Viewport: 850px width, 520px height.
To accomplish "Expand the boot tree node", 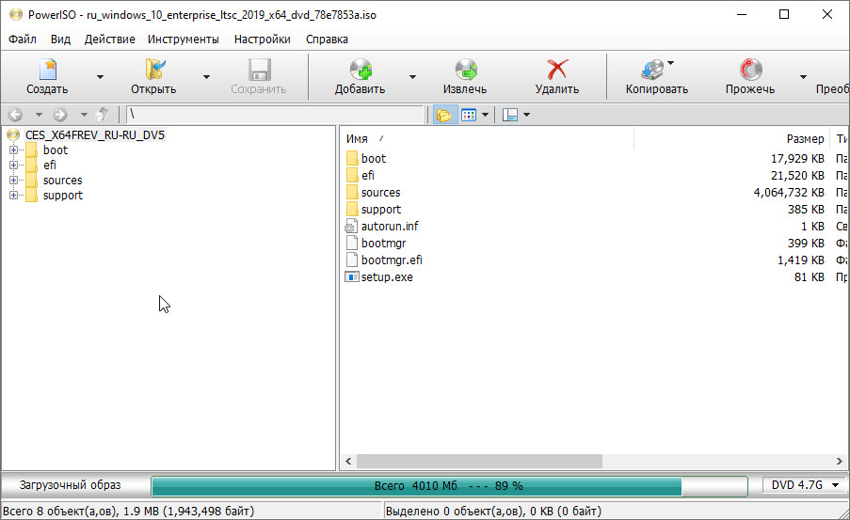I will tap(14, 150).
